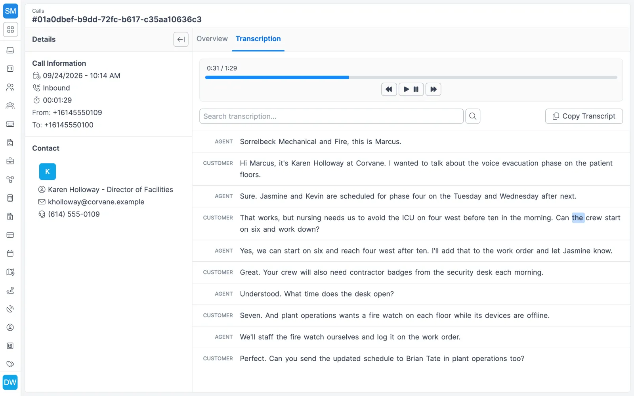The width and height of the screenshot is (634, 396).
Task: Open the dollar invoice document icon
Action: click(10, 217)
